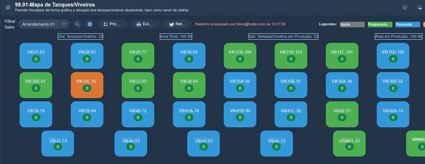Viewport: 425px width, 164px height.
Task: Click the Pro... process button
Action: [x=113, y=24]
